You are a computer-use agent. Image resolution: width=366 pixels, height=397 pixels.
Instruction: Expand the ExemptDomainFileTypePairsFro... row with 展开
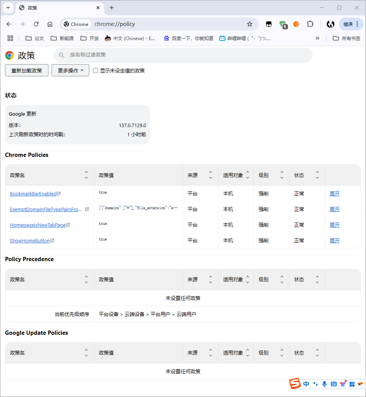pyautogui.click(x=334, y=210)
